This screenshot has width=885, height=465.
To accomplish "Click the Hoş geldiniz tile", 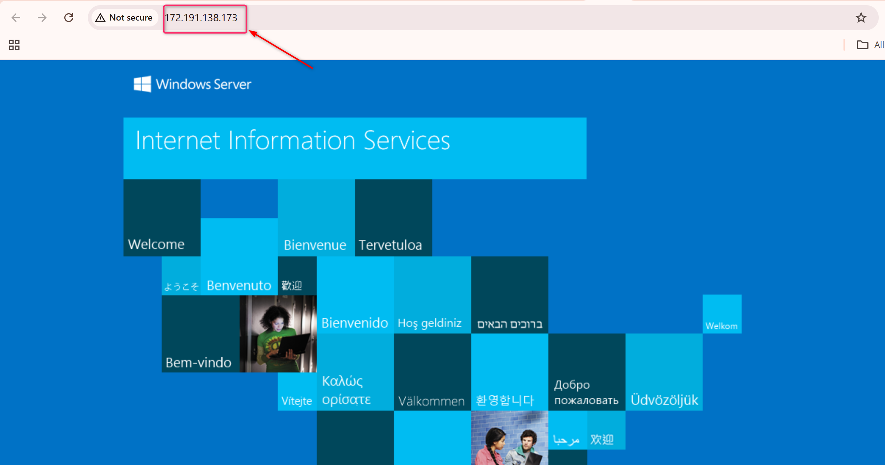I will click(x=433, y=295).
